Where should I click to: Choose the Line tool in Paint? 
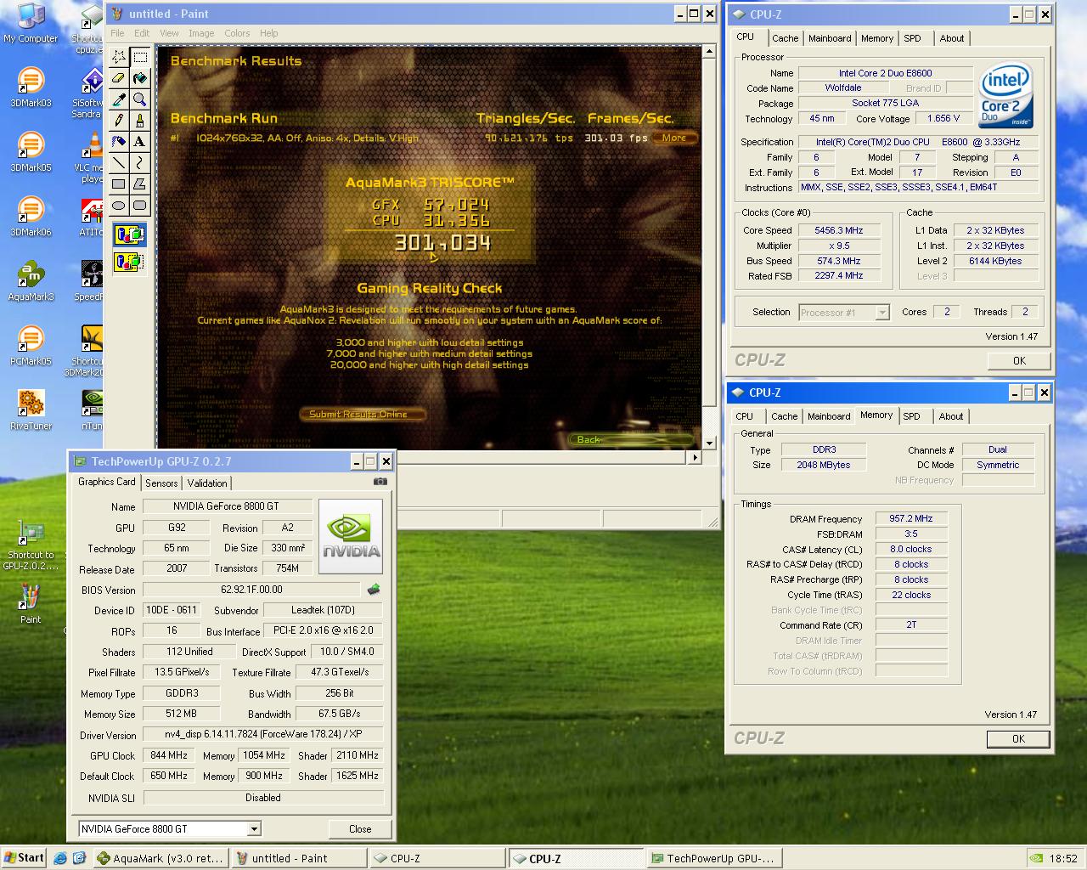click(x=119, y=163)
